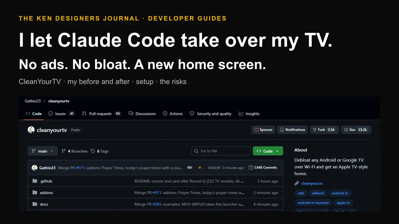Select the android-tv topic tag
Viewport: 399px width, 224px height.
[340, 193]
